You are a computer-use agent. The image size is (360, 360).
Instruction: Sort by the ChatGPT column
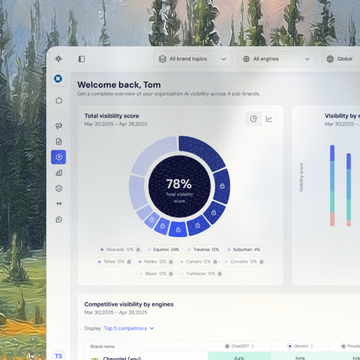coord(239,346)
